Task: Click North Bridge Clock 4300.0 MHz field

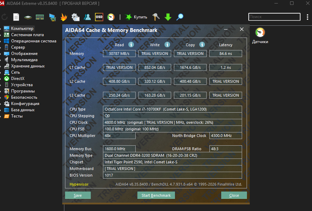Action: pos(226,136)
